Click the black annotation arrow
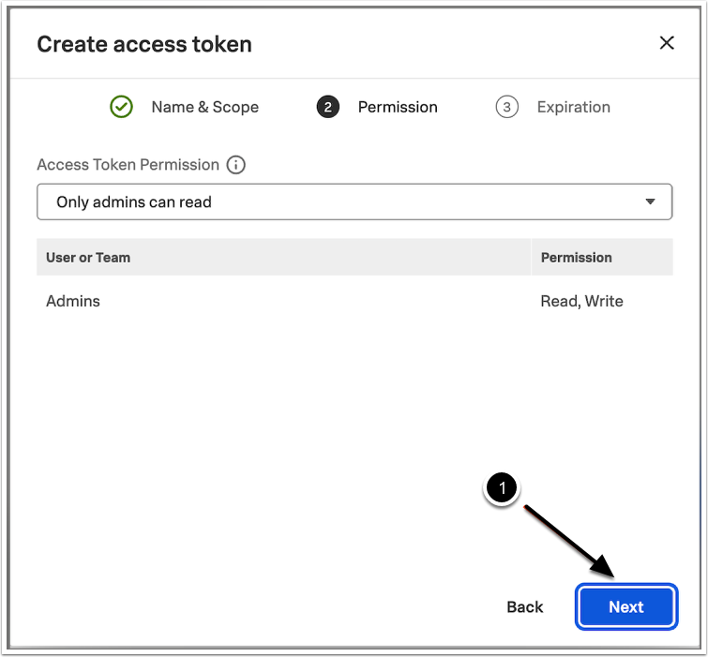Screen dimensions: 708x657 (x=563, y=539)
